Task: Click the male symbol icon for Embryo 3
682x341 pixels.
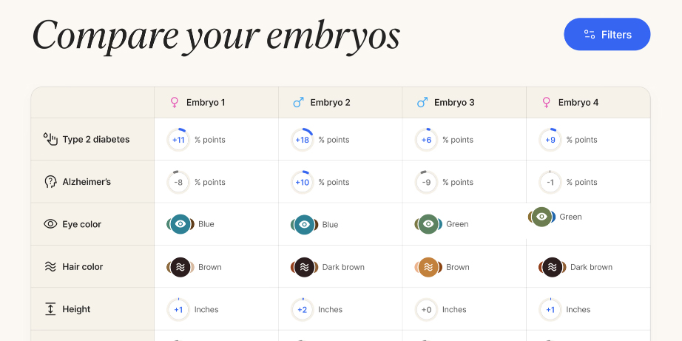Action: 422,103
